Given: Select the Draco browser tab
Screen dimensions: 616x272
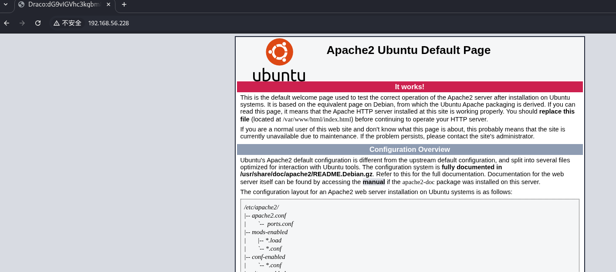Looking at the screenshot, I should (64, 5).
